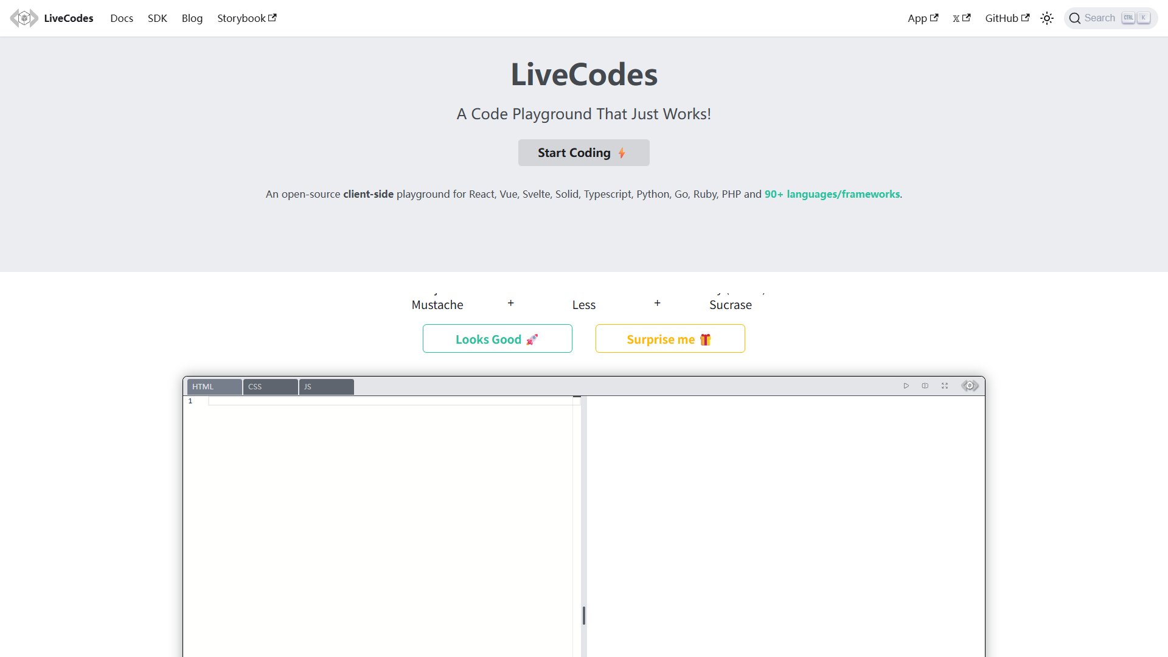Switch to the CSS editor tab

(270, 387)
